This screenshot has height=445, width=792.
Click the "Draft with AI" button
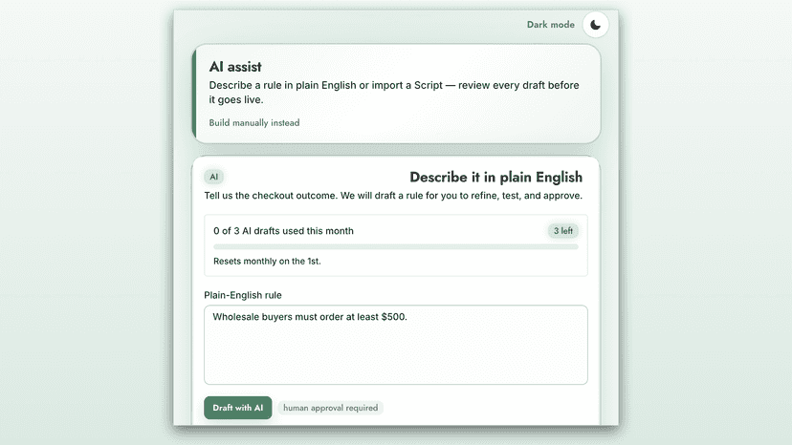pyautogui.click(x=238, y=408)
